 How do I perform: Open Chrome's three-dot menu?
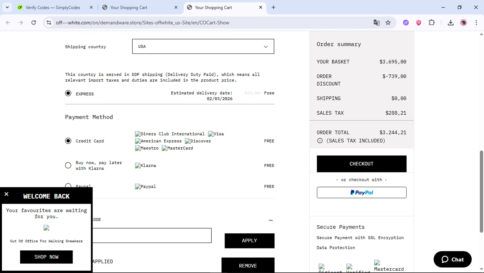click(x=476, y=23)
